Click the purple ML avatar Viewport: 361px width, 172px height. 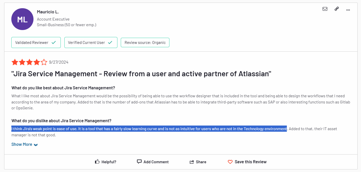(22, 19)
